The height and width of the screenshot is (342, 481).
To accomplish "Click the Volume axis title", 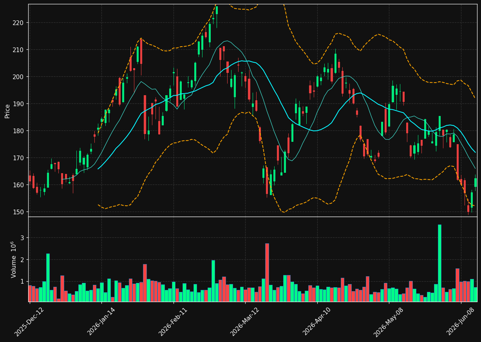I will (x=14, y=259).
